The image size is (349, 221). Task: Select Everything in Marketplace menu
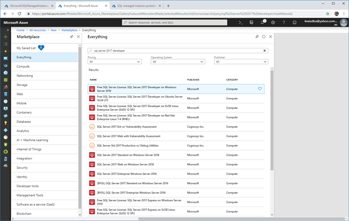(x=44, y=58)
